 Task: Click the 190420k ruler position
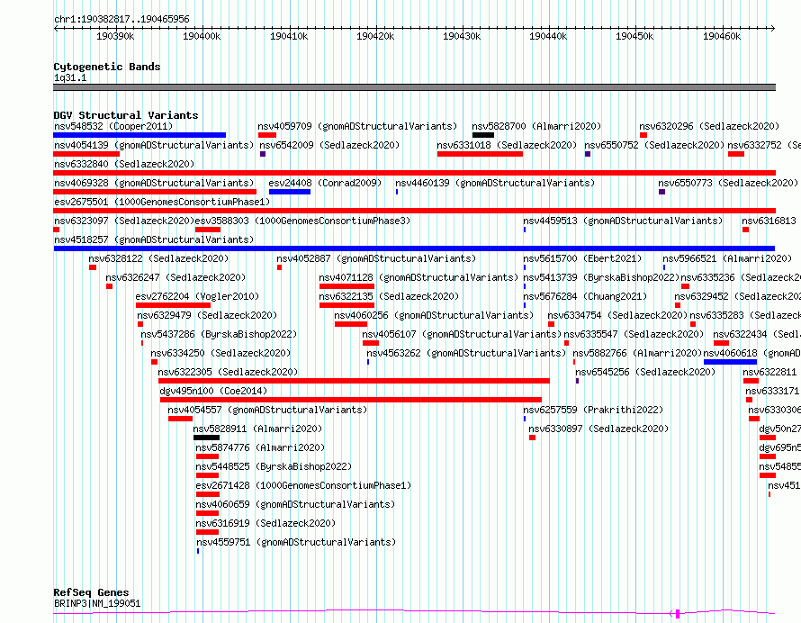375,36
